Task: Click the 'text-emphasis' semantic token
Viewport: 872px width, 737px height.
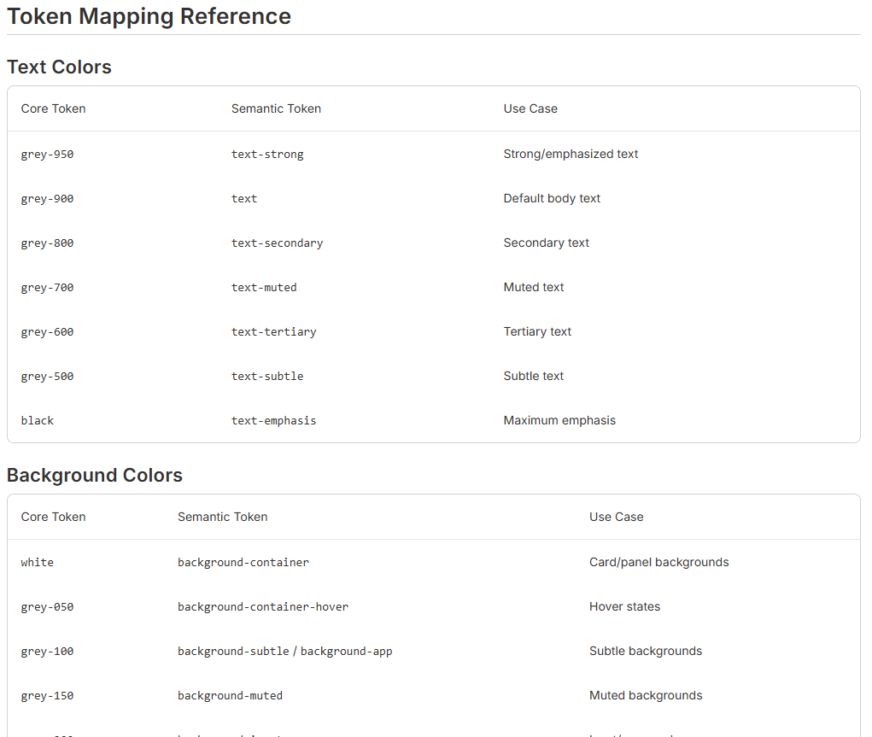Action: pos(273,420)
